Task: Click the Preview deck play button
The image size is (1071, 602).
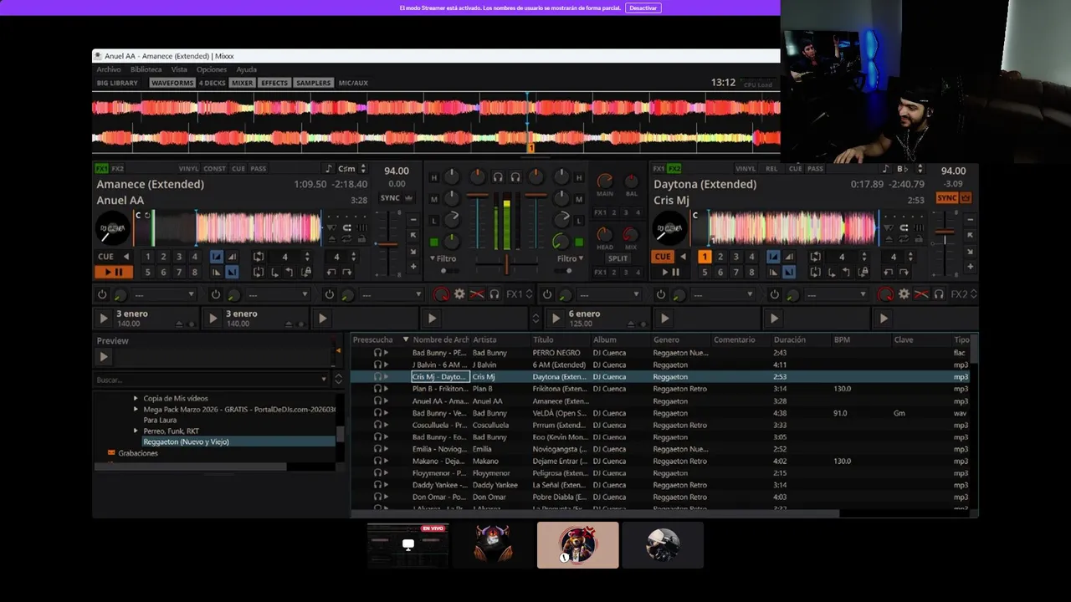Action: click(x=104, y=357)
